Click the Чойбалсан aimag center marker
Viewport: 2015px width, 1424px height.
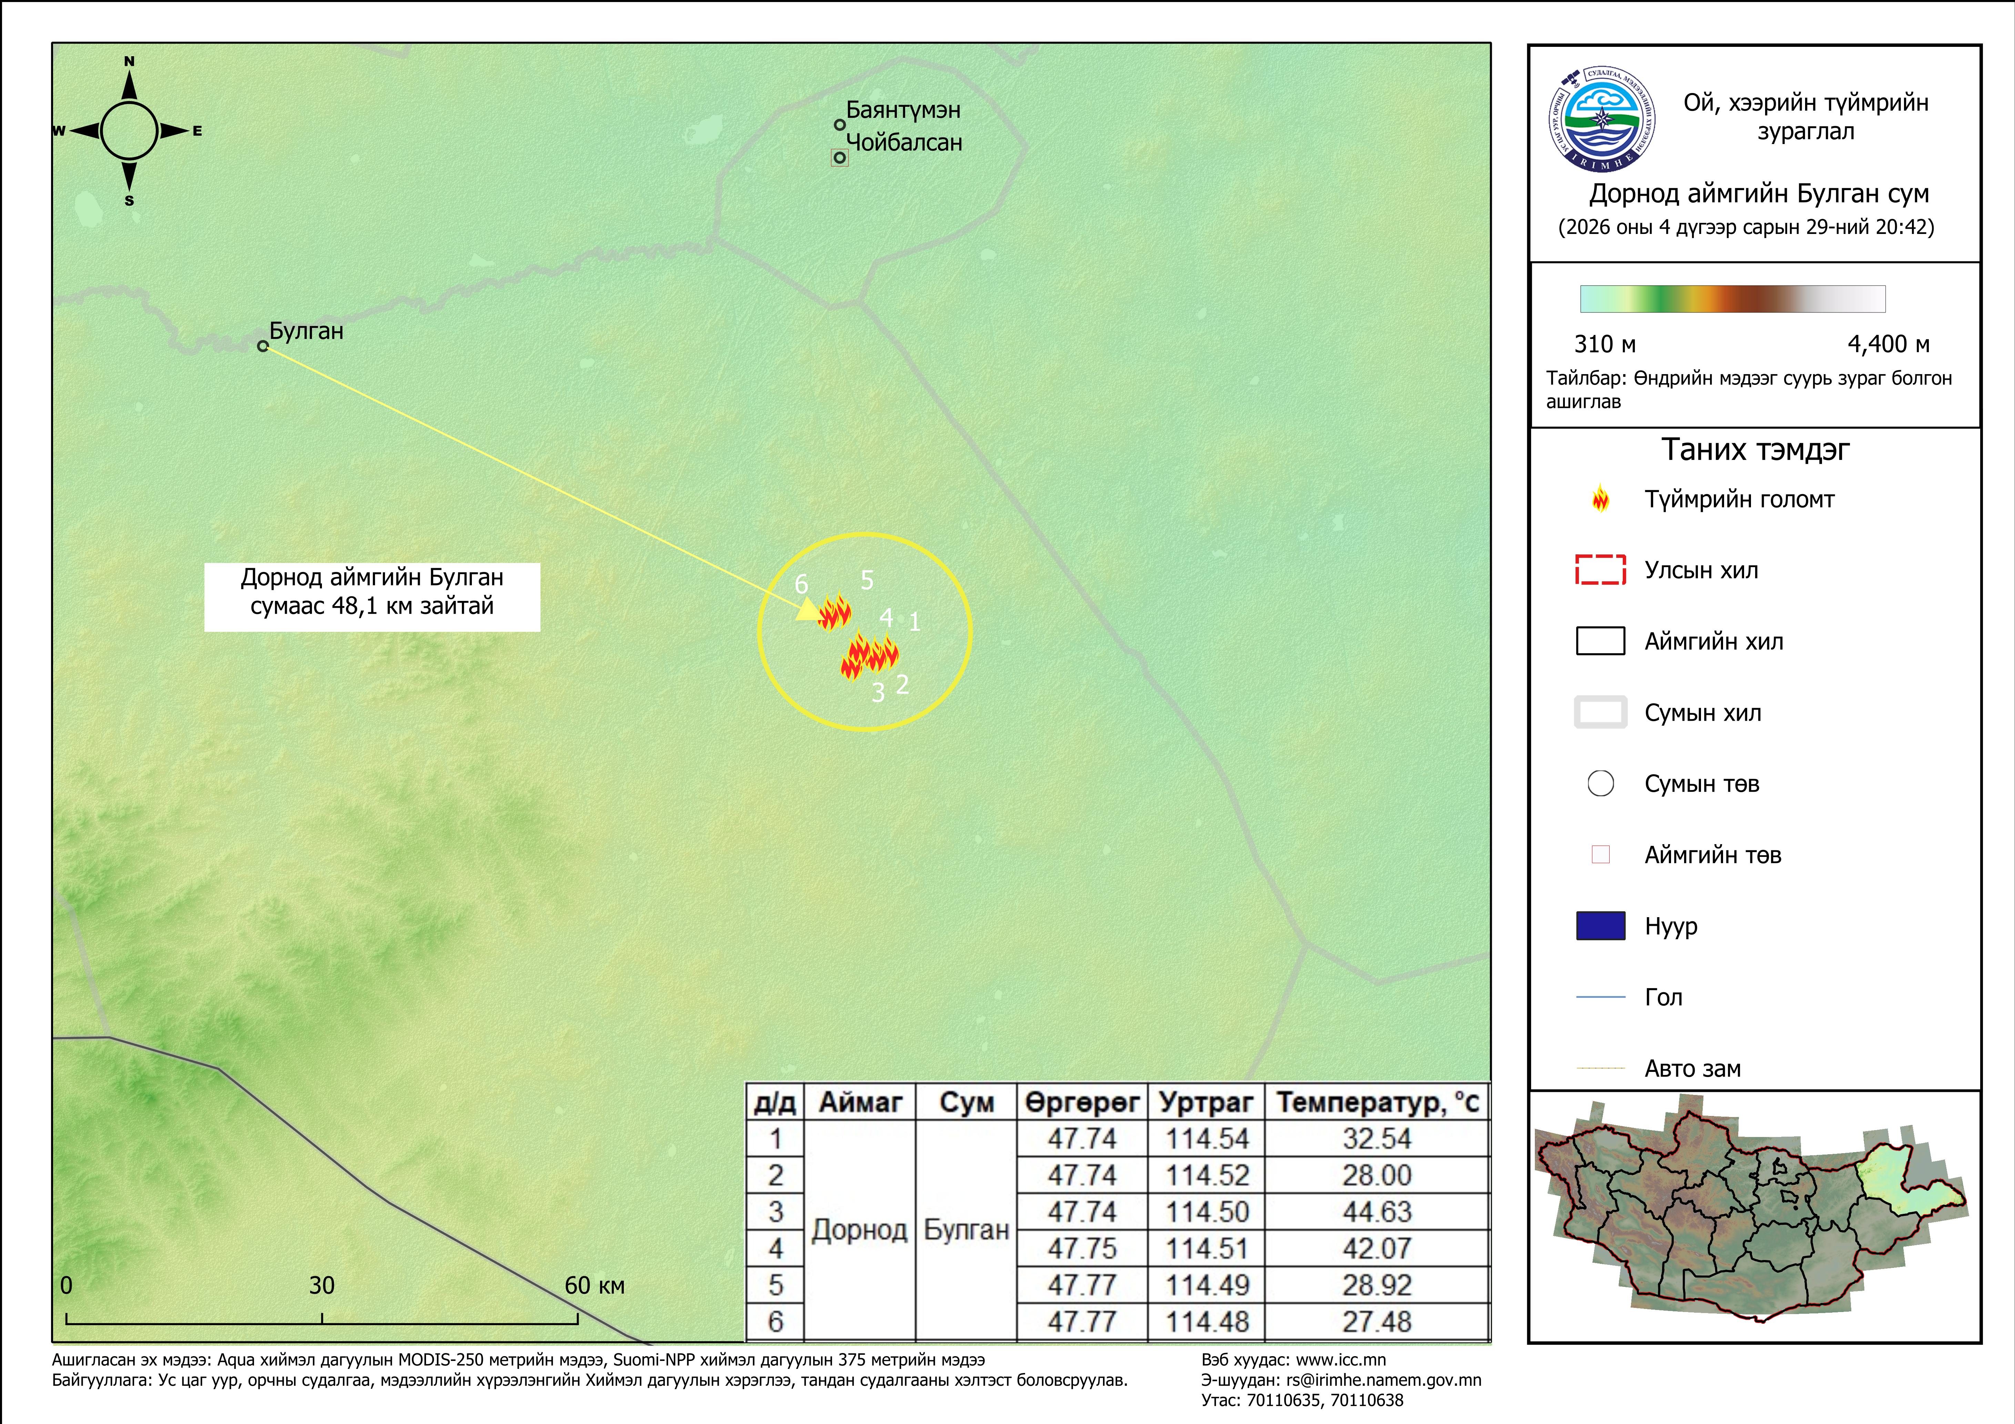pos(840,158)
